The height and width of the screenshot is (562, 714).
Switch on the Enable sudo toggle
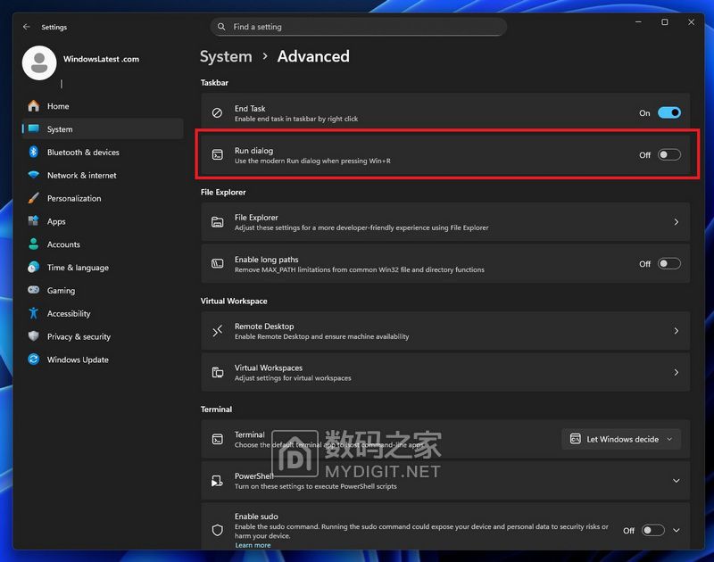(x=653, y=530)
